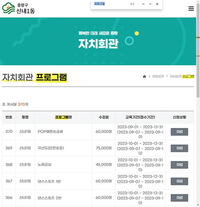This screenshot has width=200, height=207.
Task: Click the 45,000원 fee cell
Action: coord(104,165)
